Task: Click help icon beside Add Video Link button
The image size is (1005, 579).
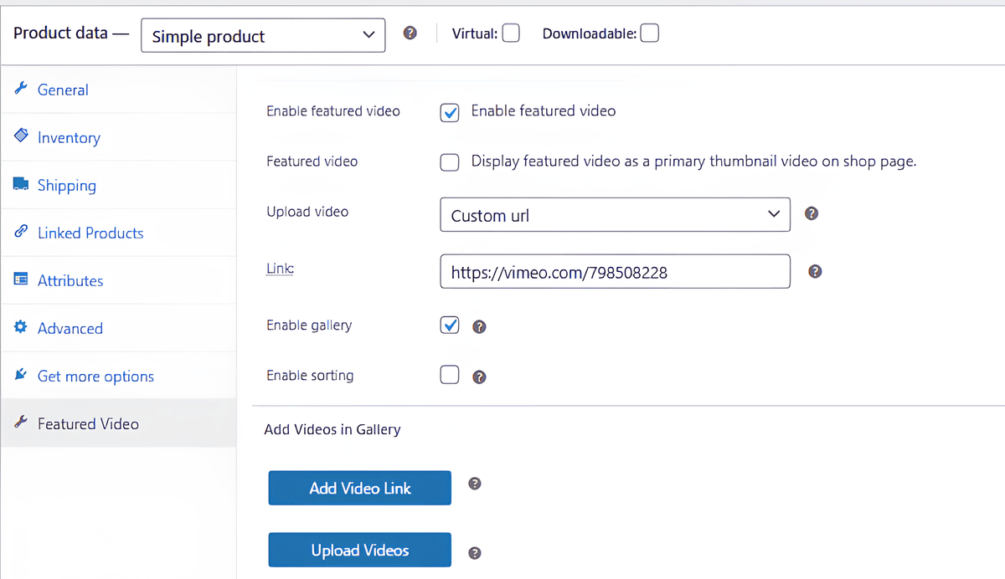Action: (475, 484)
